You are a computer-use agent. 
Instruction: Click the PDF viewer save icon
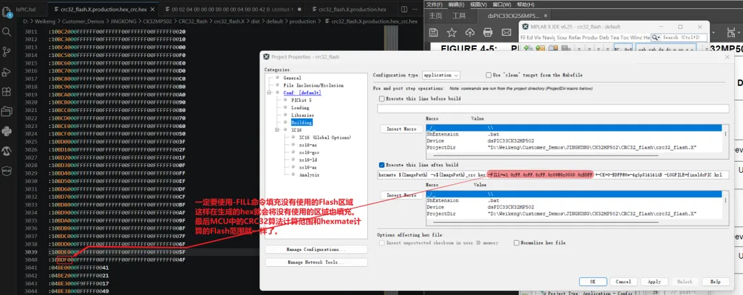point(433,32)
